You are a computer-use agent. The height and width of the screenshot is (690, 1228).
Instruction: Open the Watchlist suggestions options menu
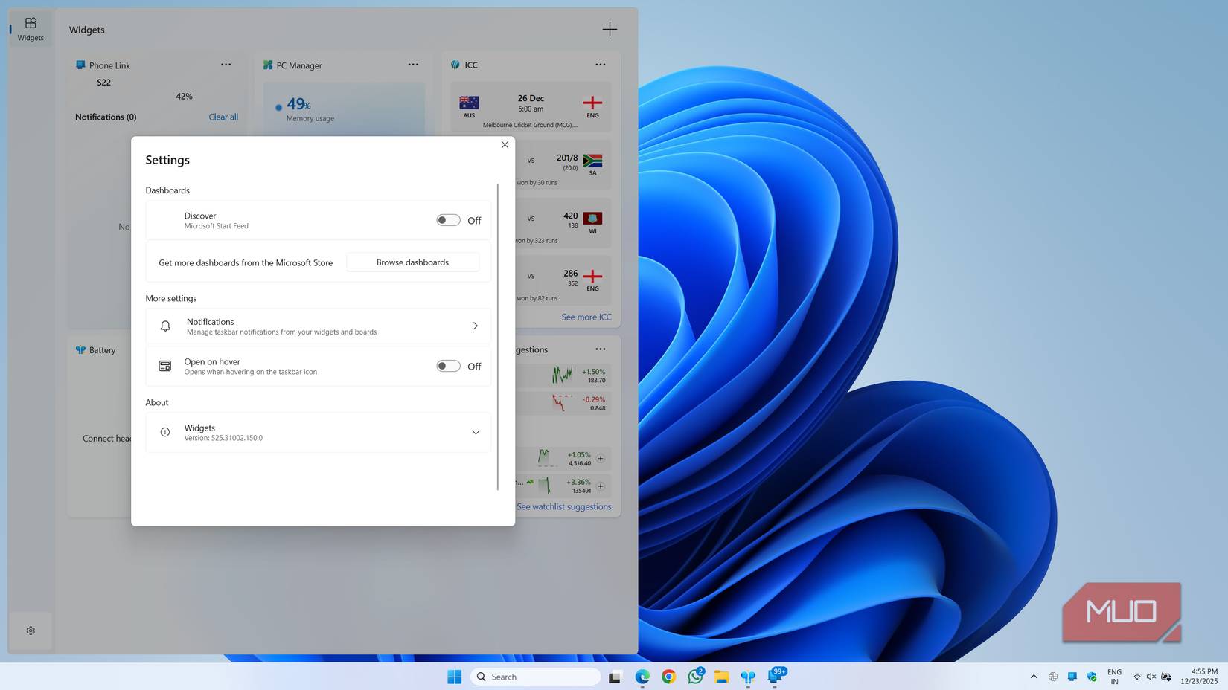[601, 349]
